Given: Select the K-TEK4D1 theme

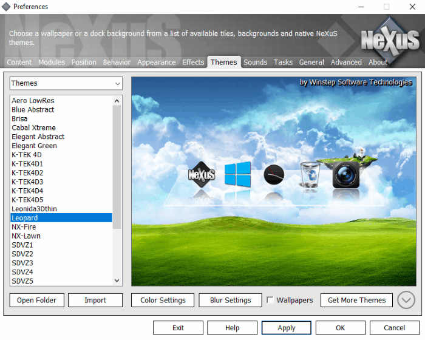Looking at the screenshot, I should click(x=61, y=164).
